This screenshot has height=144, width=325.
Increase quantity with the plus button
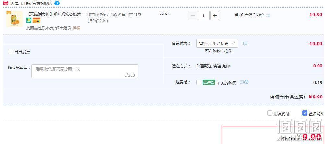[215, 16]
